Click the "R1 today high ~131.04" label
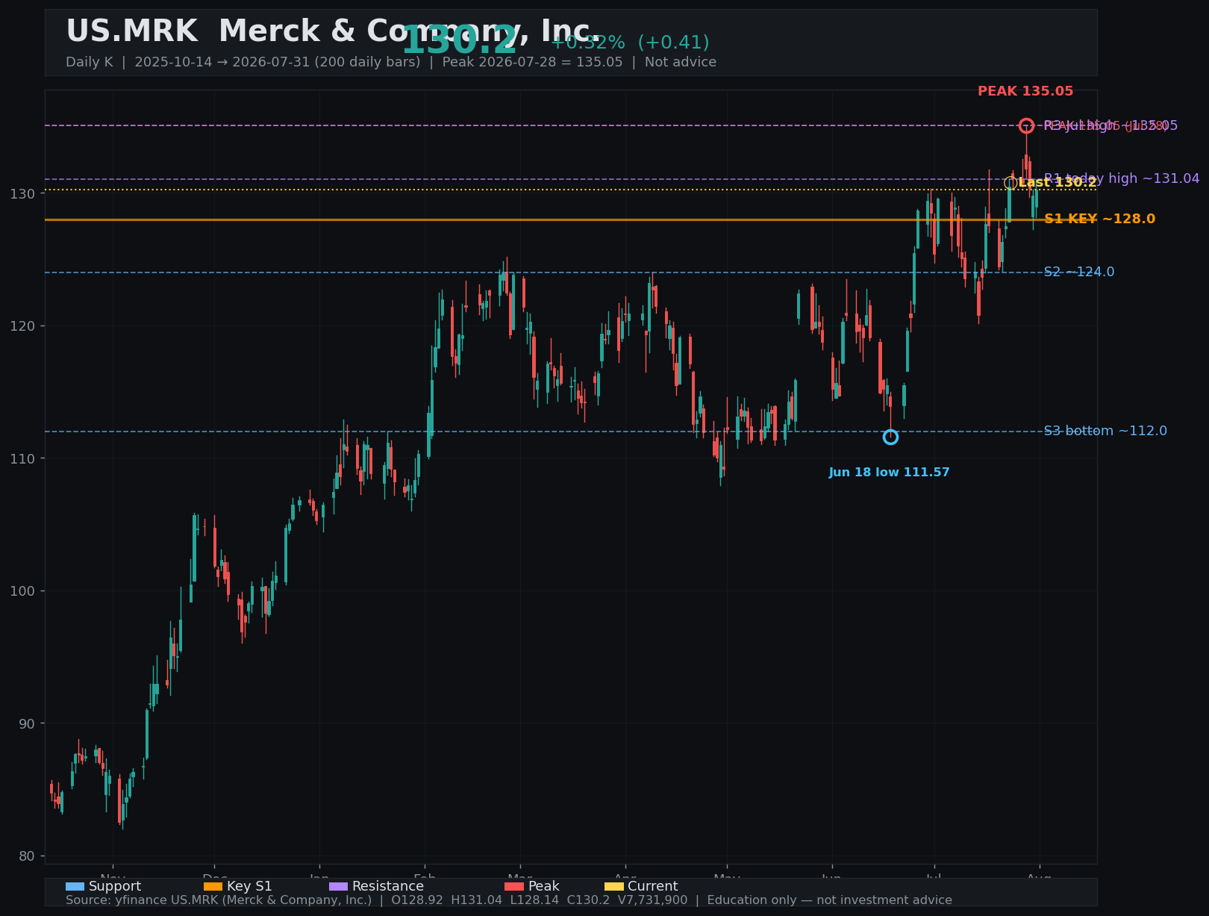This screenshot has height=916, width=1209. coord(1122,178)
